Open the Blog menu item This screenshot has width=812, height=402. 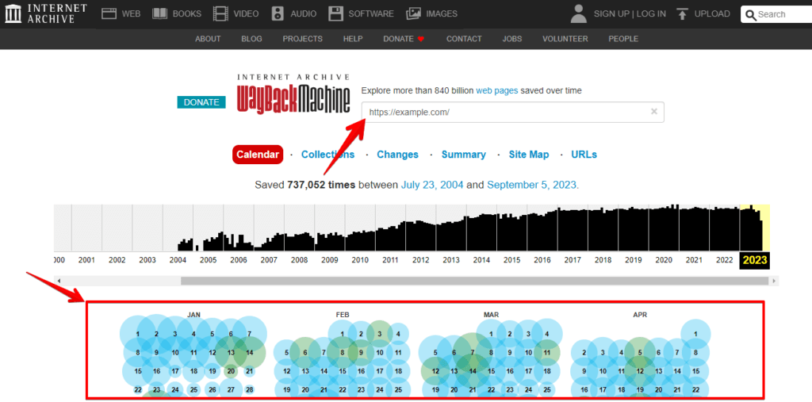coord(251,39)
